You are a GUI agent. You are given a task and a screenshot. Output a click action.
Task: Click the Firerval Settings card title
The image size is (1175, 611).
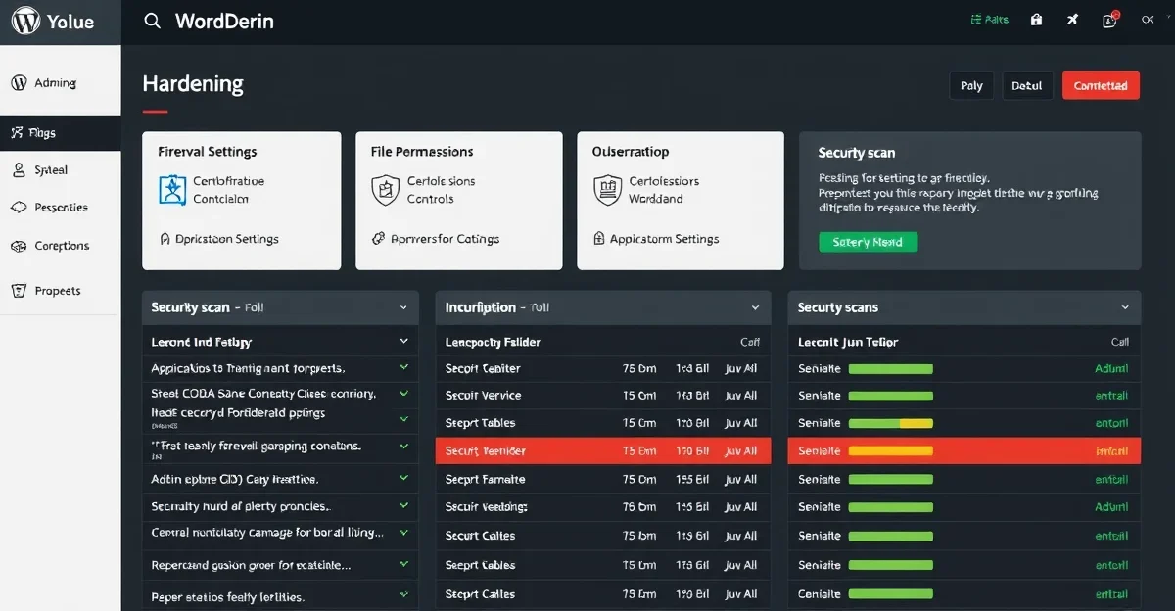pyautogui.click(x=208, y=152)
